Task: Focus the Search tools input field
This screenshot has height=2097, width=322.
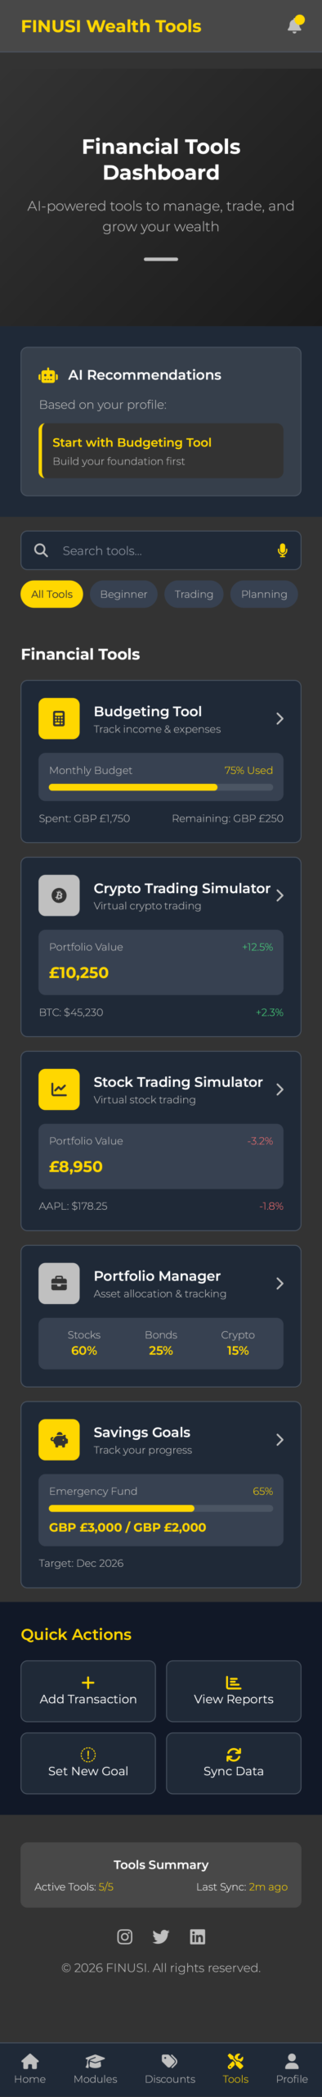Action: pyautogui.click(x=161, y=550)
